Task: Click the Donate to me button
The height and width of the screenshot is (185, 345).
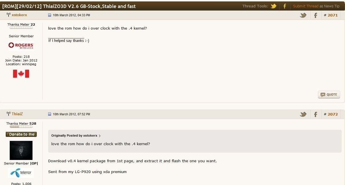Action: (x=21, y=134)
